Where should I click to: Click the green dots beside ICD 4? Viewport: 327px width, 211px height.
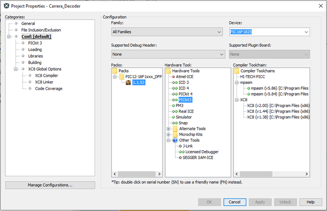pos(175,88)
